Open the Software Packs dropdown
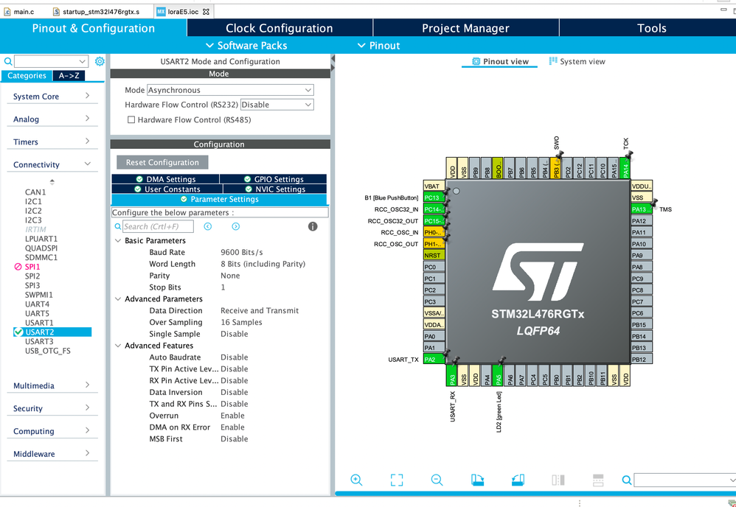 (247, 46)
